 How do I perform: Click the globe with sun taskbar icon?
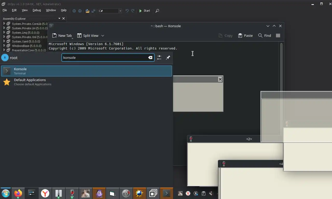coord(140,193)
